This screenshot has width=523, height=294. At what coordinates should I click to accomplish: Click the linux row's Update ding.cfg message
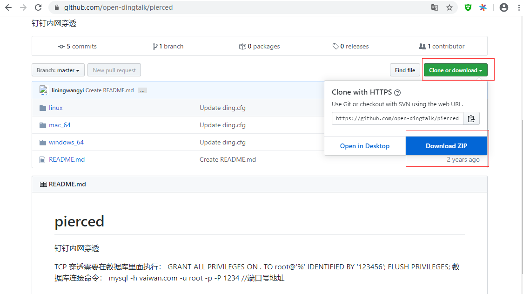click(x=222, y=108)
